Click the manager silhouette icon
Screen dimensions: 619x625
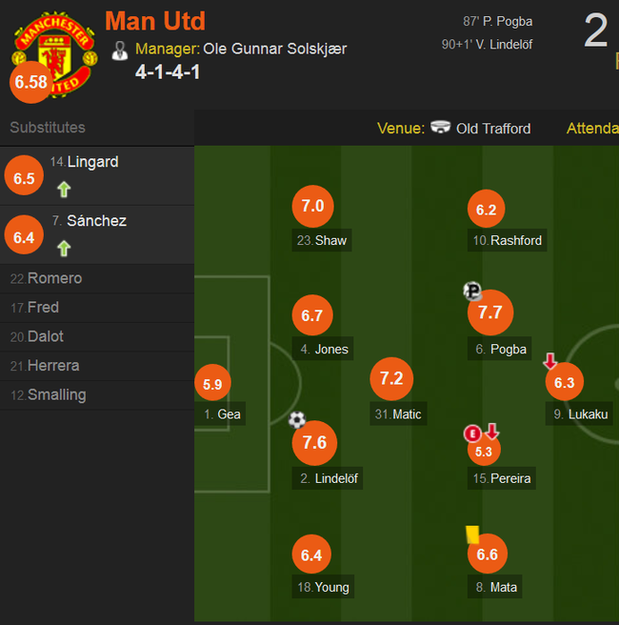click(119, 50)
